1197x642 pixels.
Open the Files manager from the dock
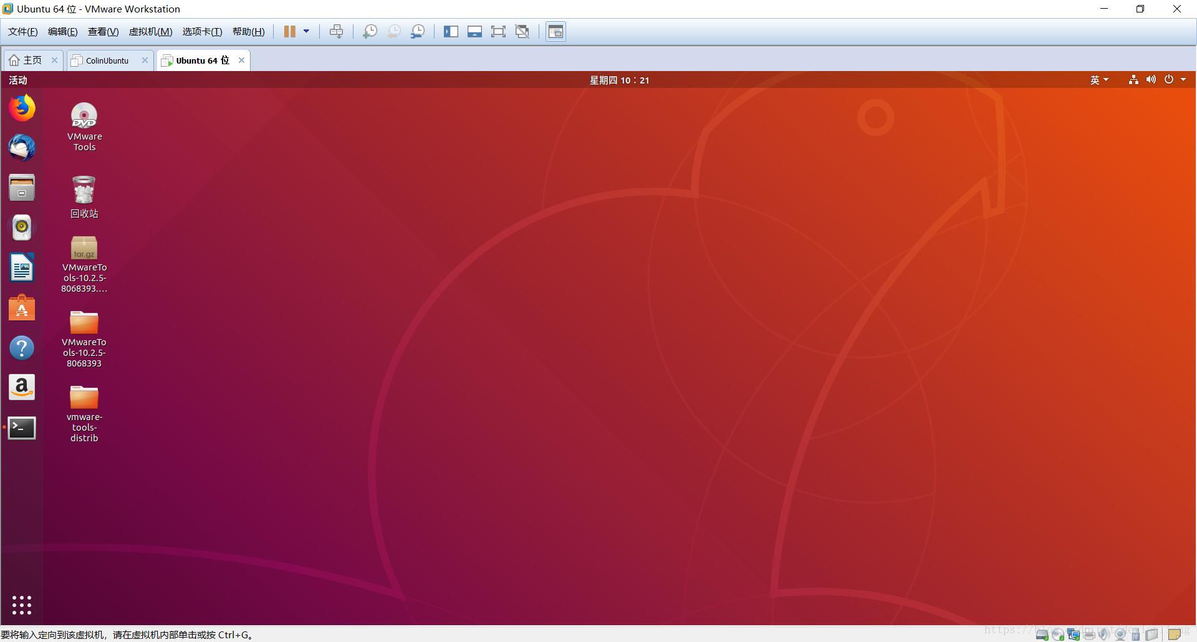pyautogui.click(x=22, y=188)
